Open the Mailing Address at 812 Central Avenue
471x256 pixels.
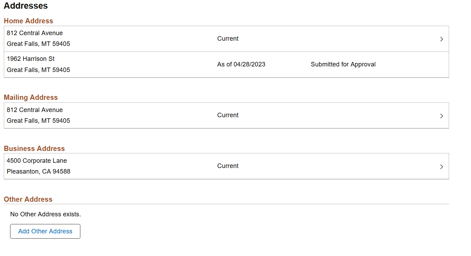point(139,115)
